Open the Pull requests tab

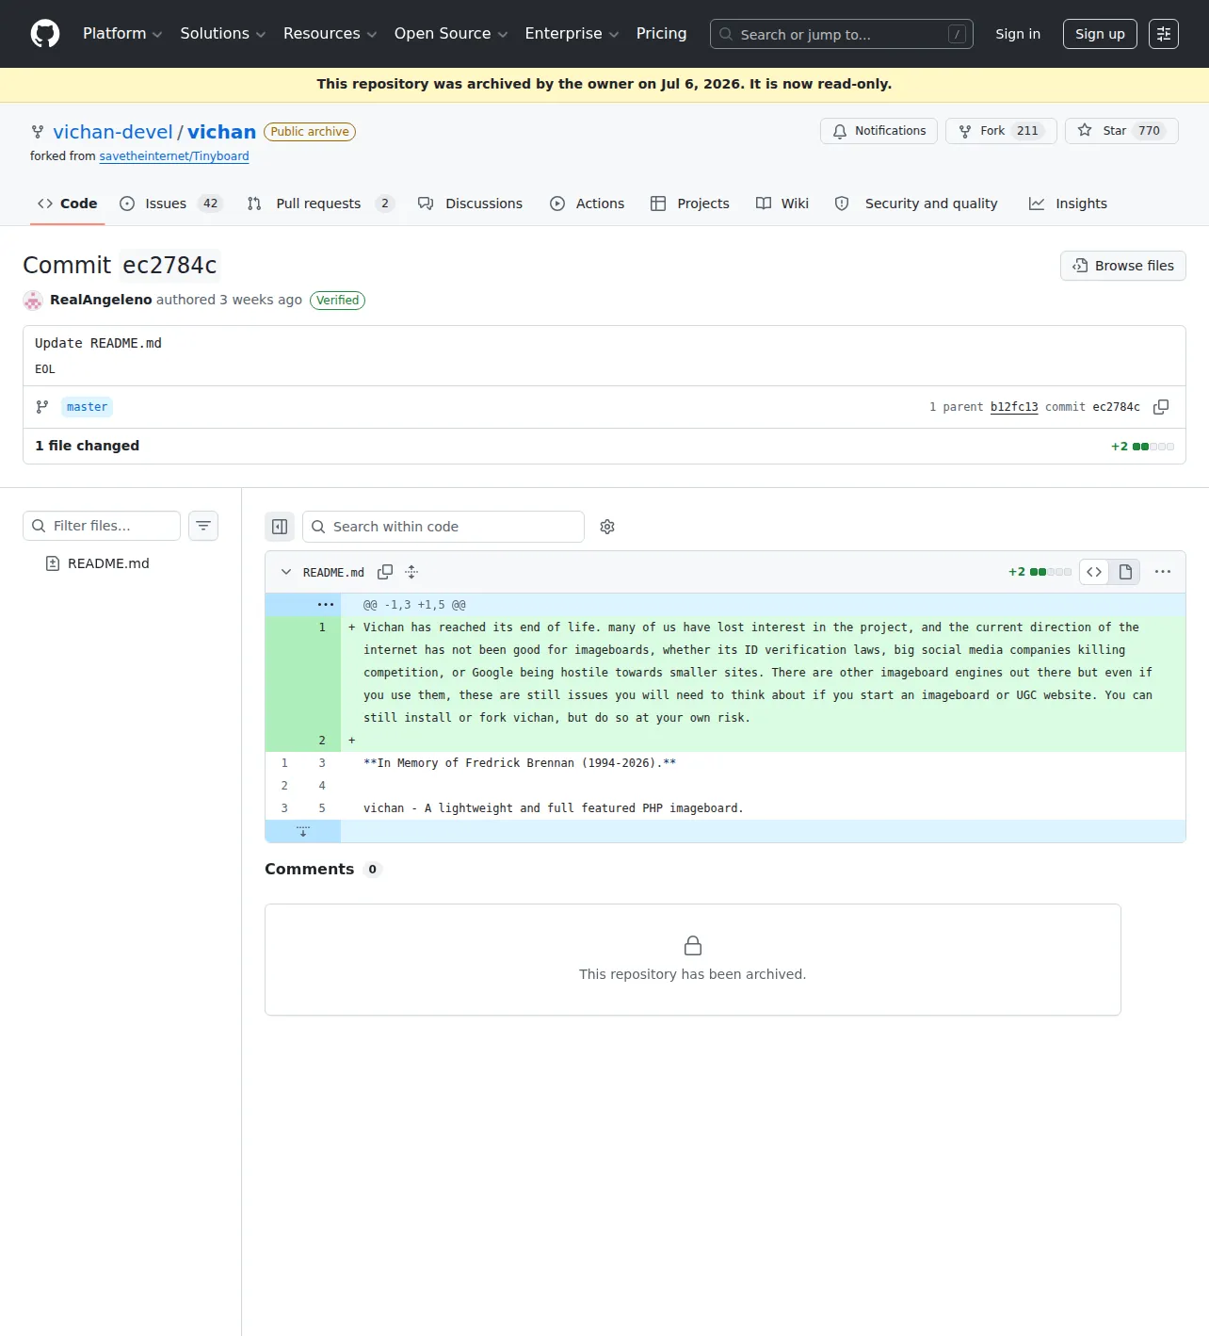click(320, 204)
